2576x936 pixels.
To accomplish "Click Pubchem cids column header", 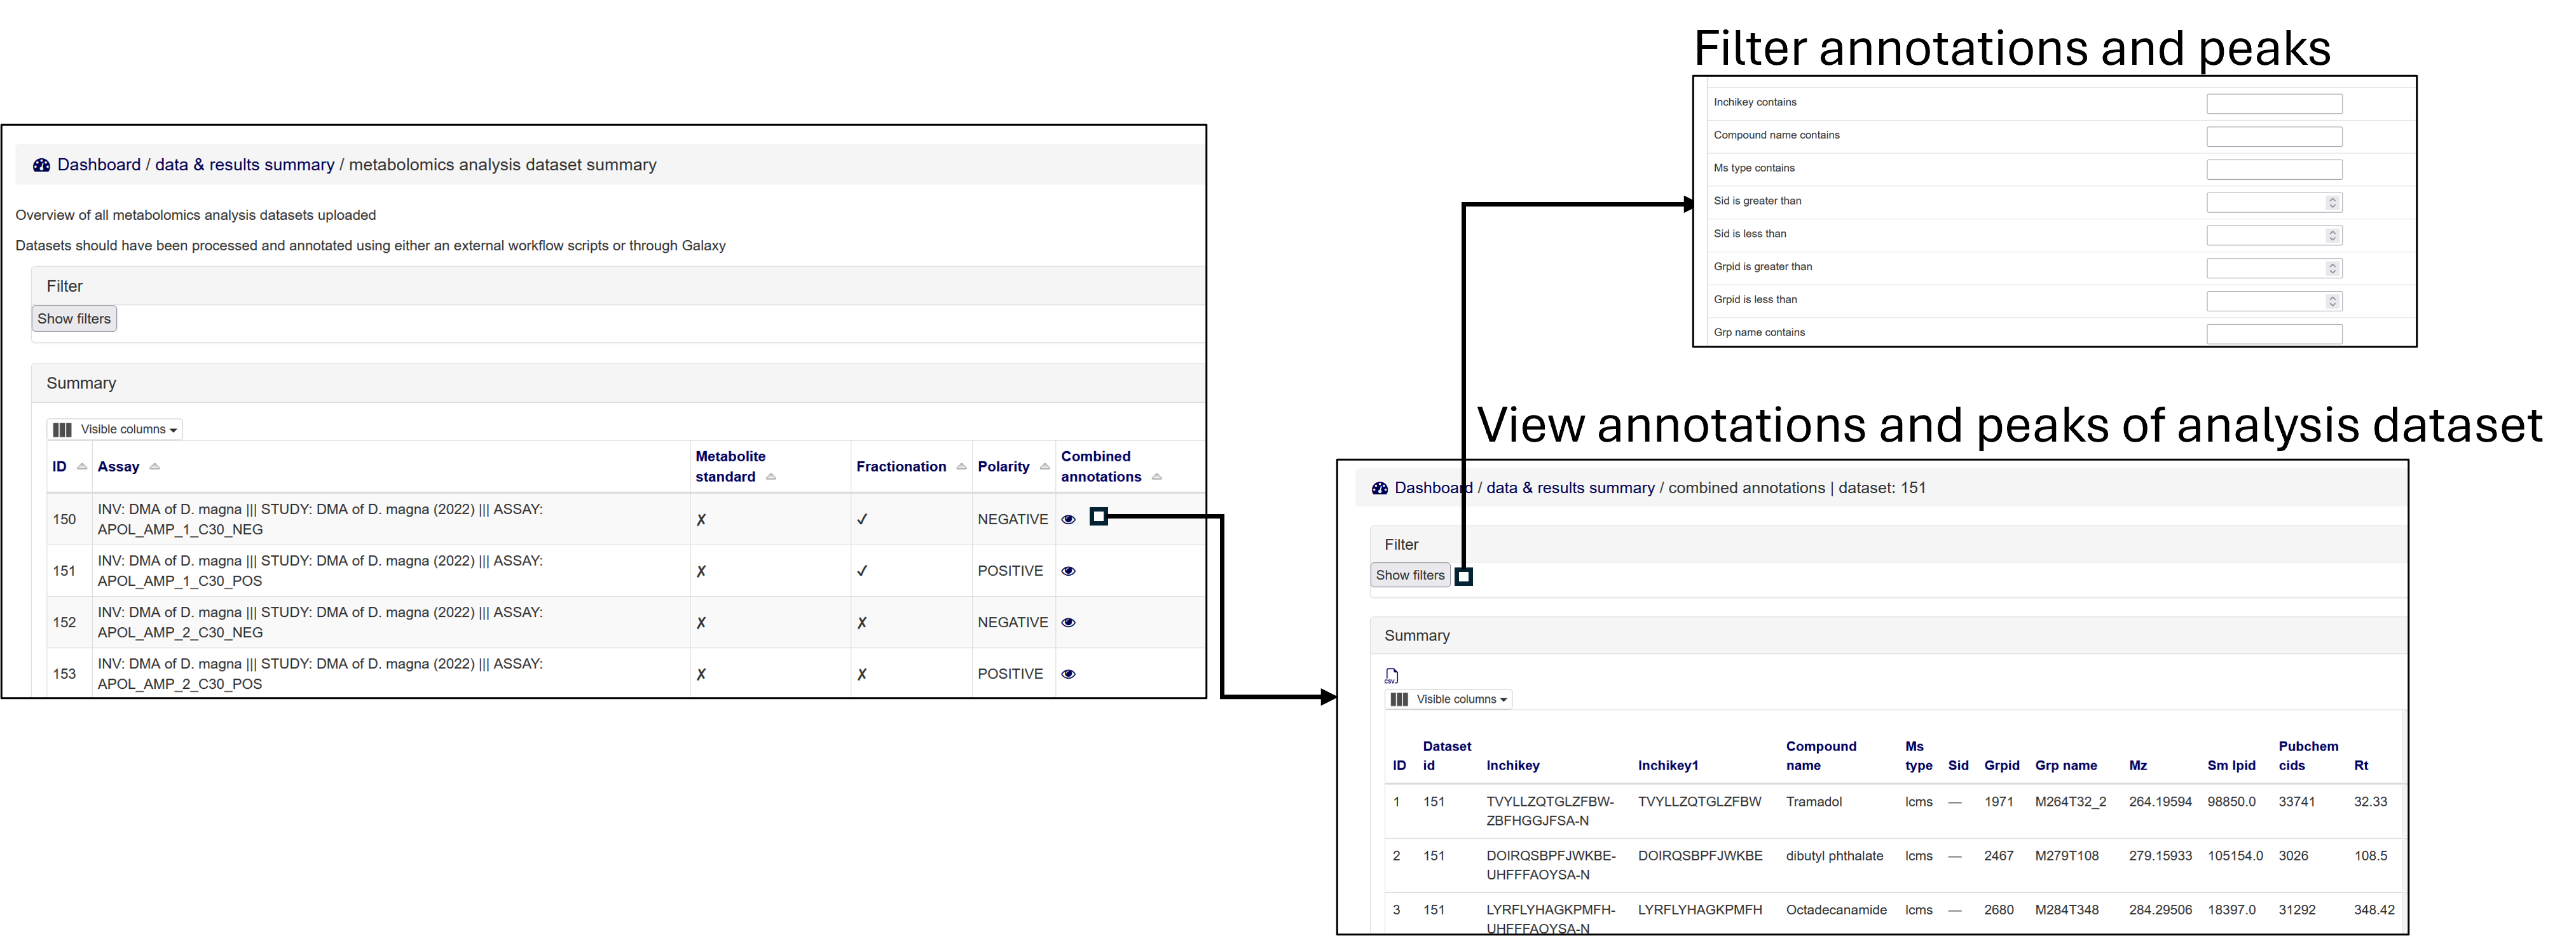I will [x=2308, y=756].
